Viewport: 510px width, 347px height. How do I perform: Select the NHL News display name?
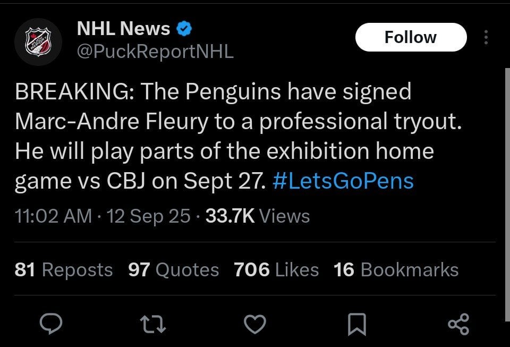click(123, 29)
